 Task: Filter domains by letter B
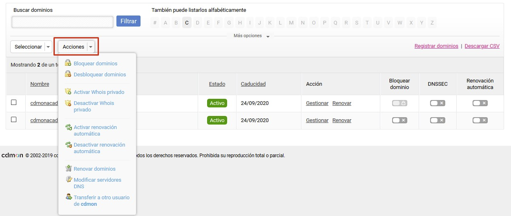pos(176,23)
